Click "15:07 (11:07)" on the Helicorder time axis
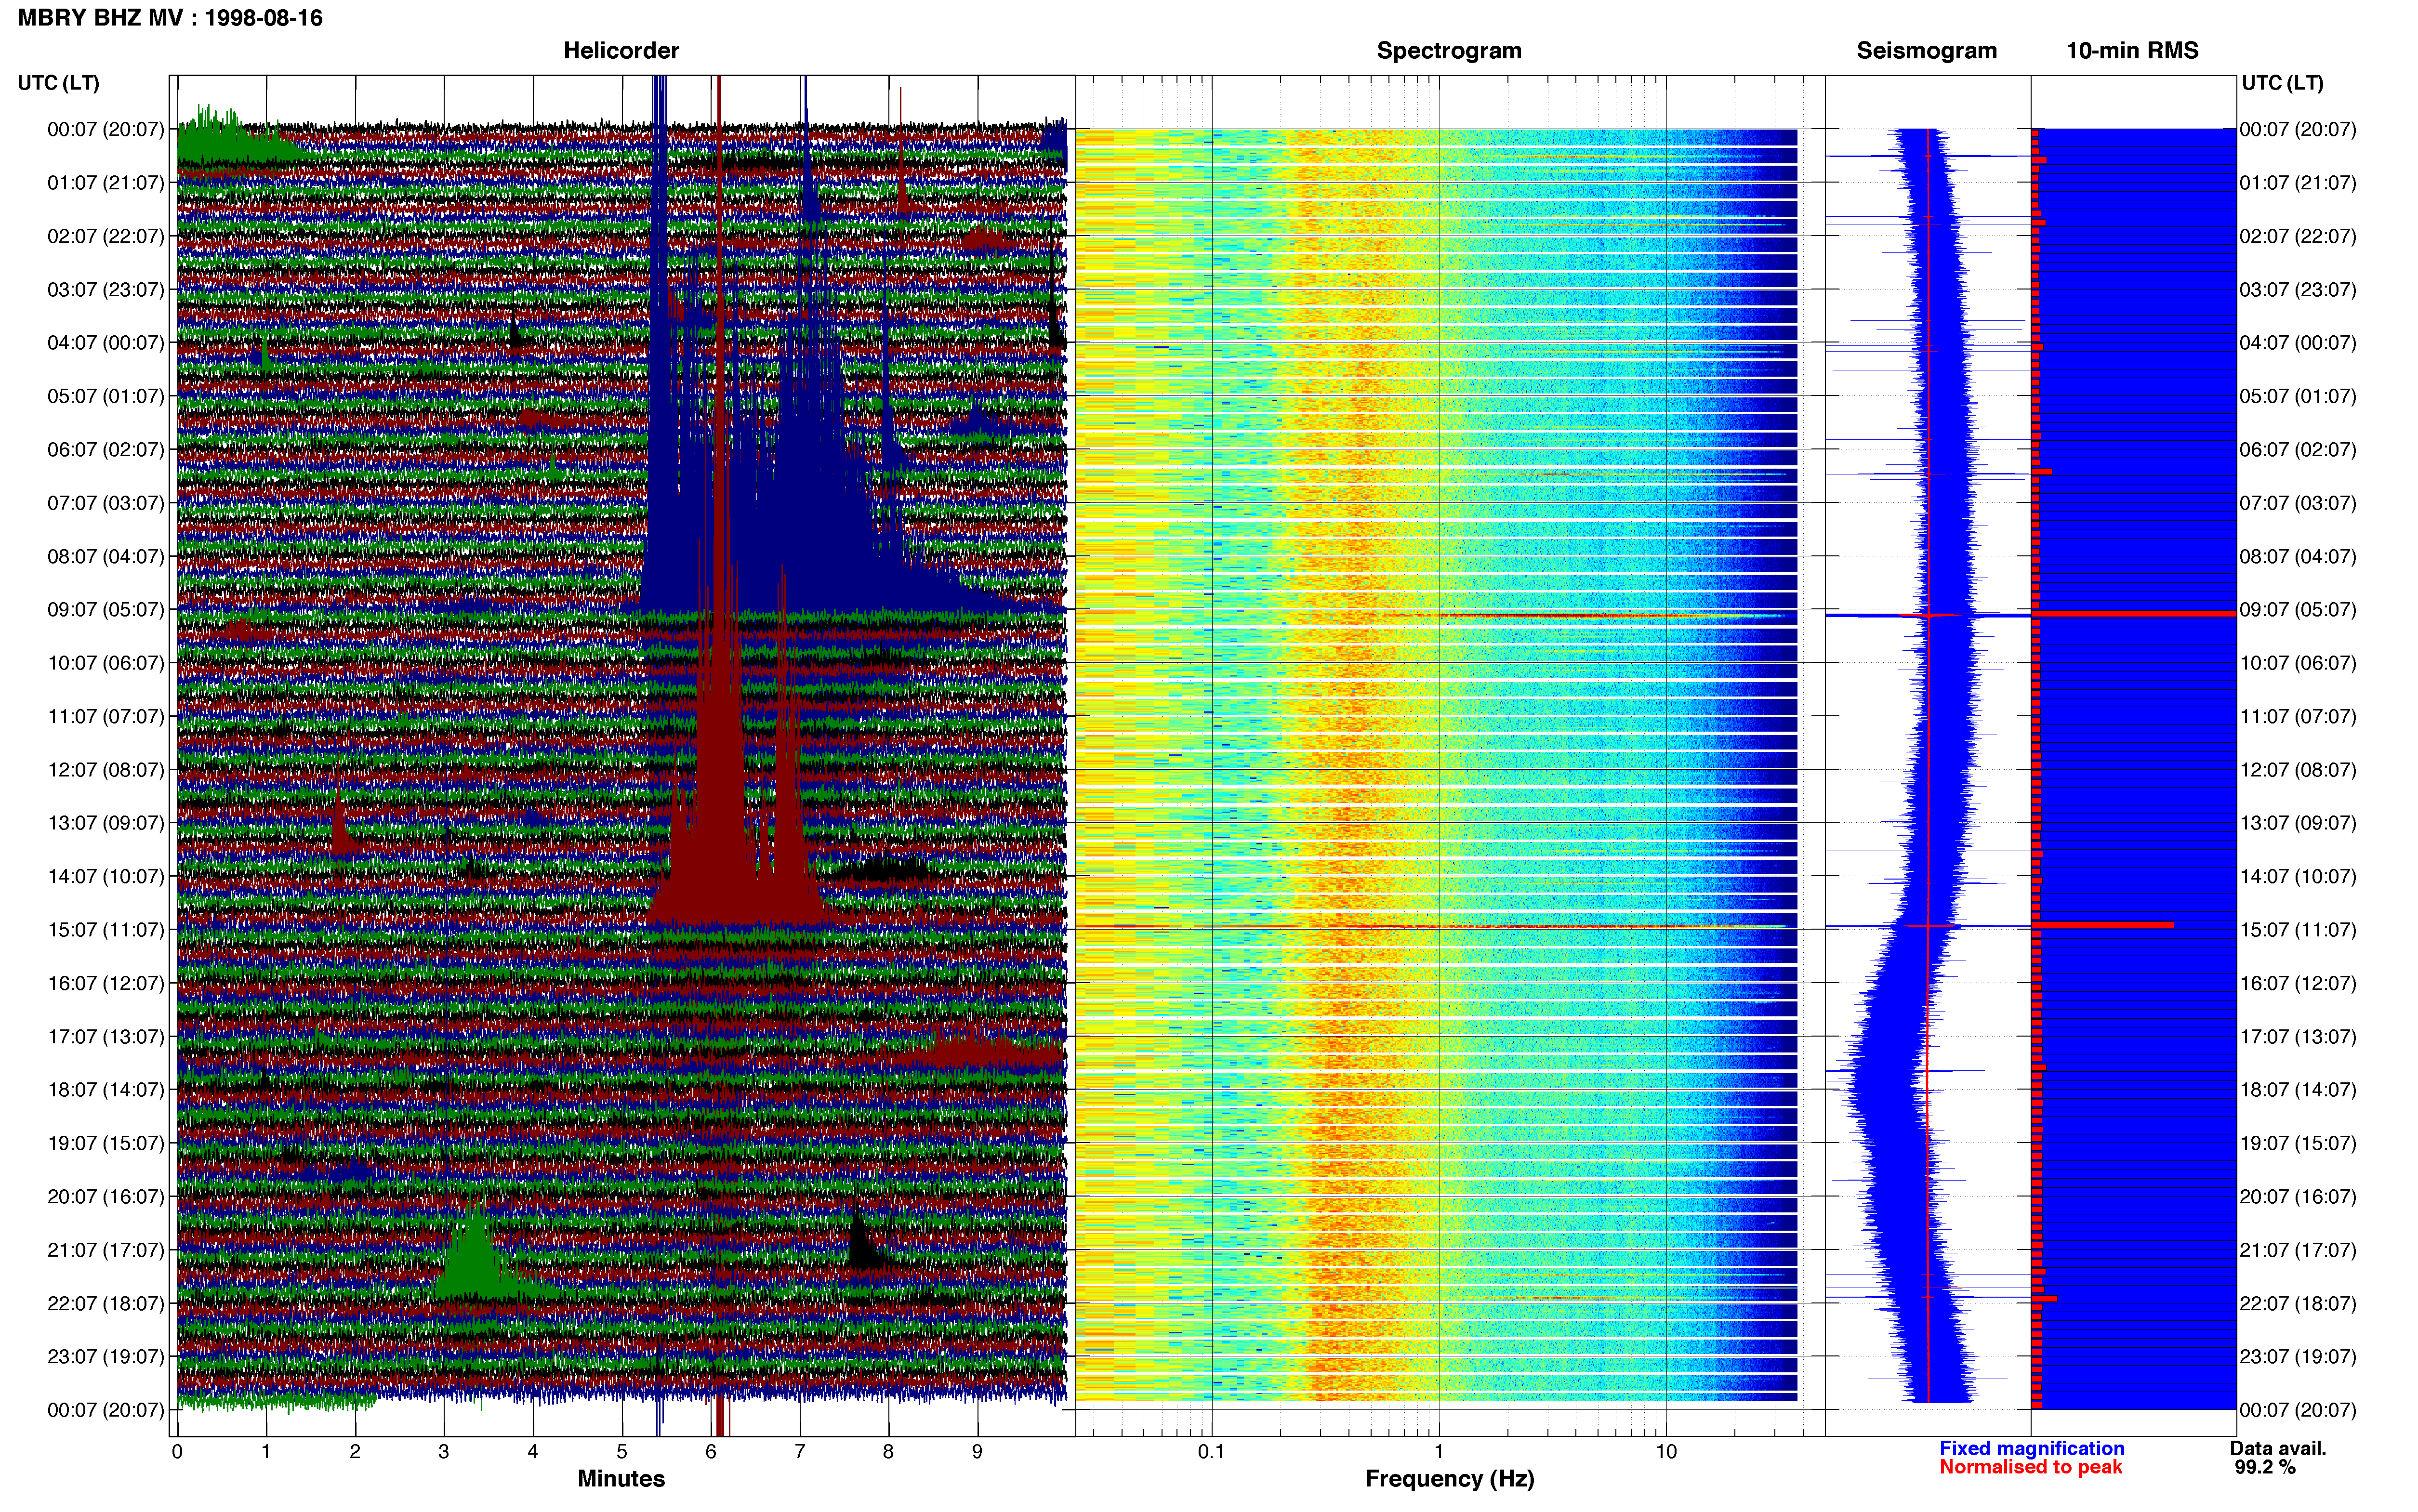The width and height of the screenshot is (2418, 1512). (105, 930)
